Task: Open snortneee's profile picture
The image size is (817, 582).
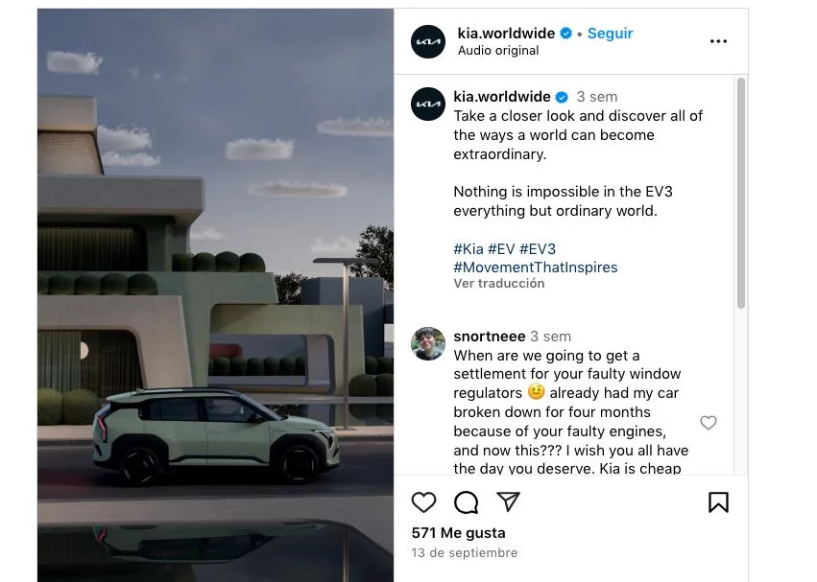Action: click(428, 343)
